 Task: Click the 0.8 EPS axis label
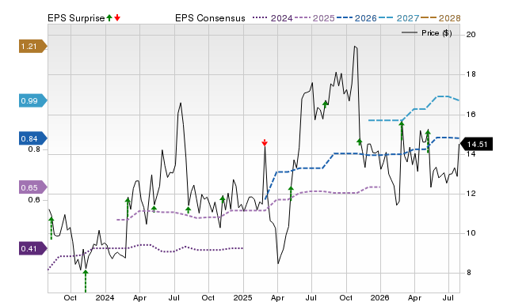click(34, 149)
